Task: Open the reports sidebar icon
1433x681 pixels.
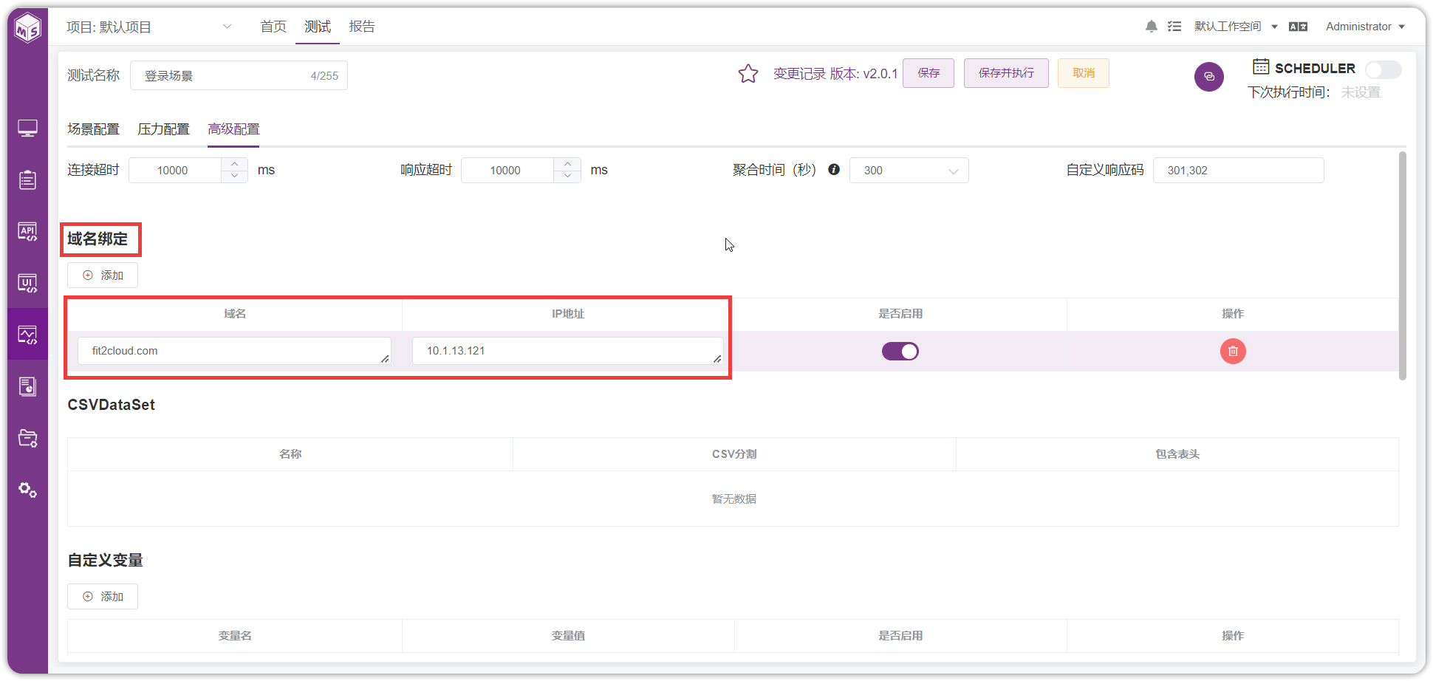Action: [27, 386]
